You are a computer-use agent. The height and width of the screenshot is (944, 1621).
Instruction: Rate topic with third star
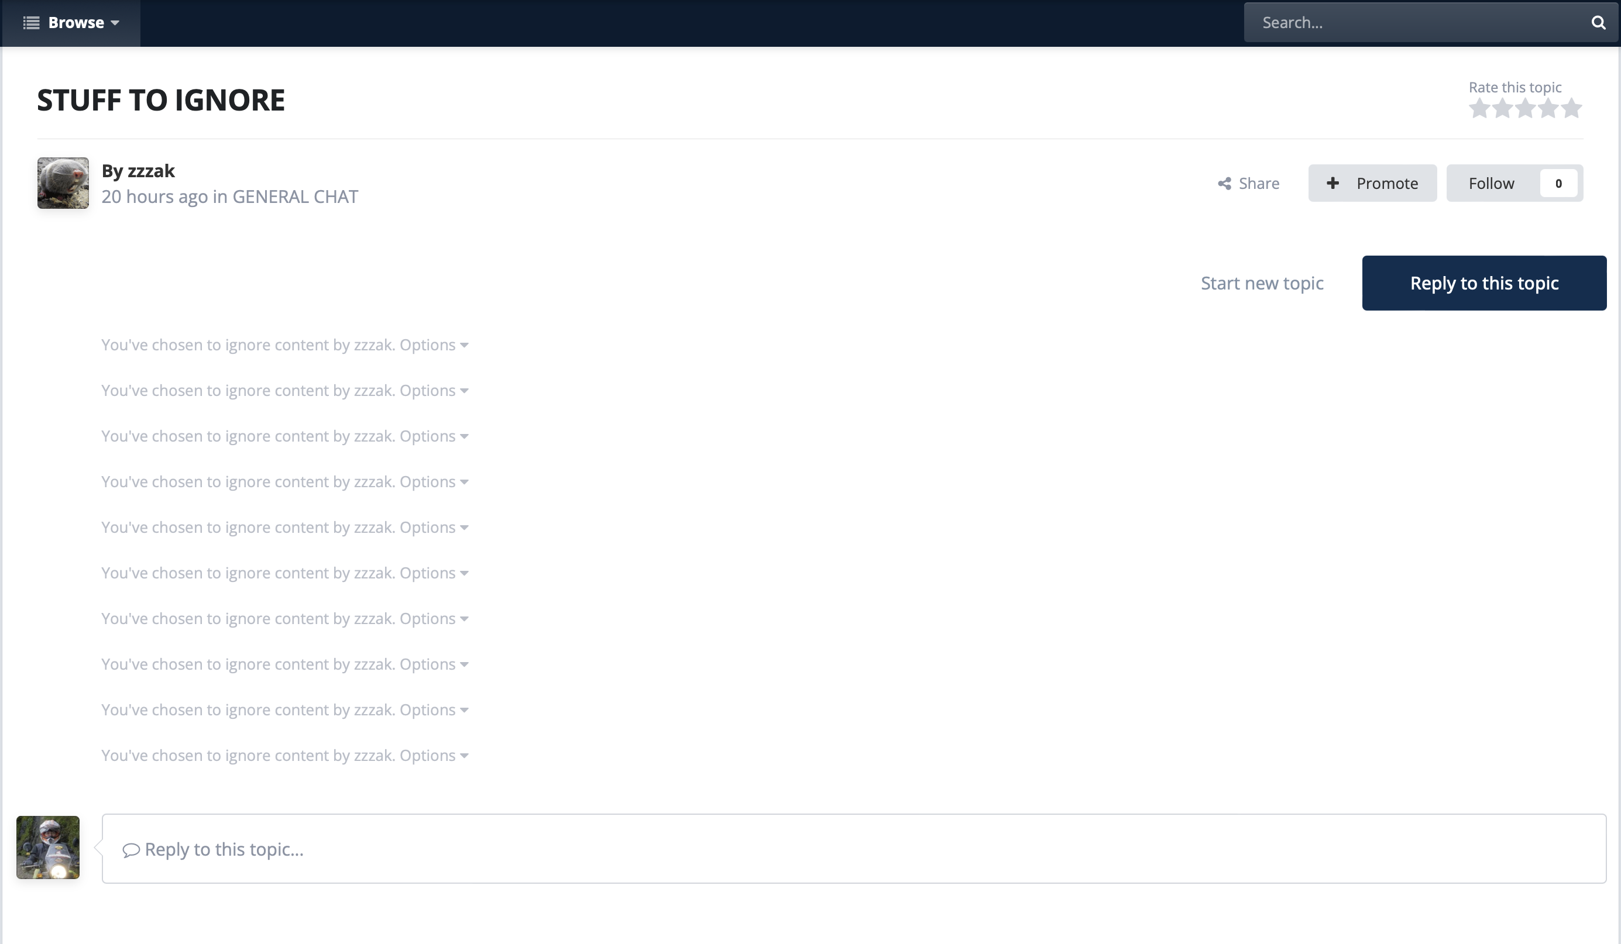click(1524, 108)
